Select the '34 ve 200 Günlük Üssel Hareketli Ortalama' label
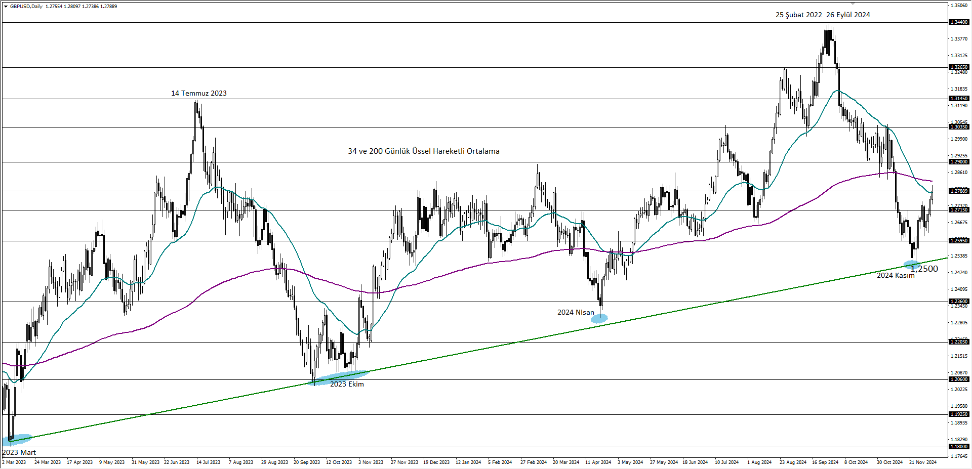The height and width of the screenshot is (469, 972). pyautogui.click(x=423, y=151)
